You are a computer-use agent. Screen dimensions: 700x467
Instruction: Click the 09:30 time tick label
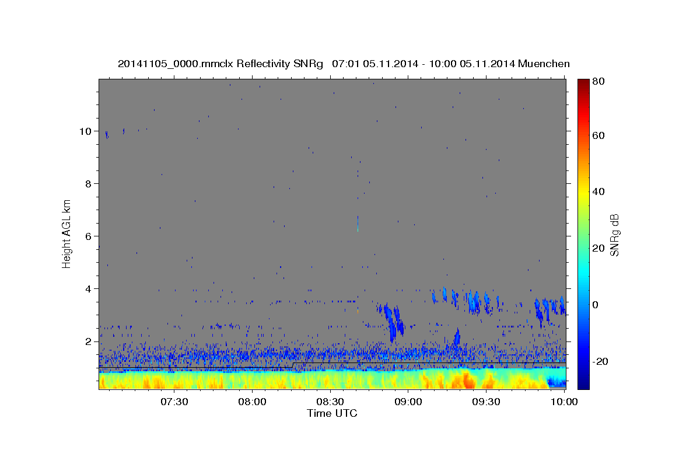click(487, 402)
